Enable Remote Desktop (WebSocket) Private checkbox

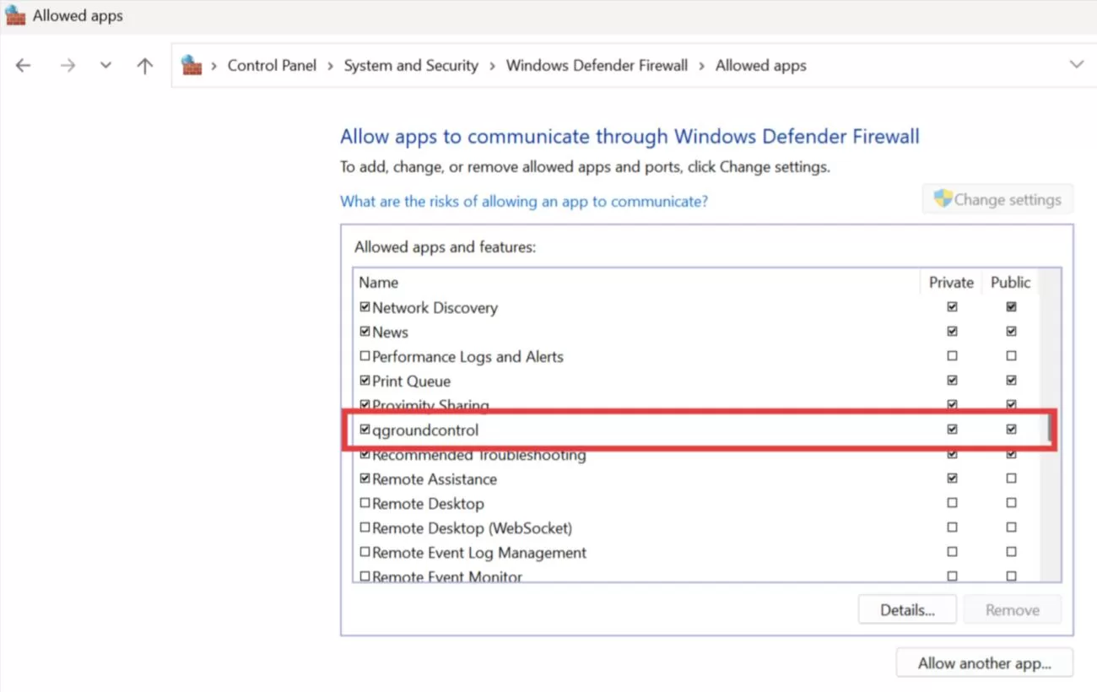tap(952, 527)
